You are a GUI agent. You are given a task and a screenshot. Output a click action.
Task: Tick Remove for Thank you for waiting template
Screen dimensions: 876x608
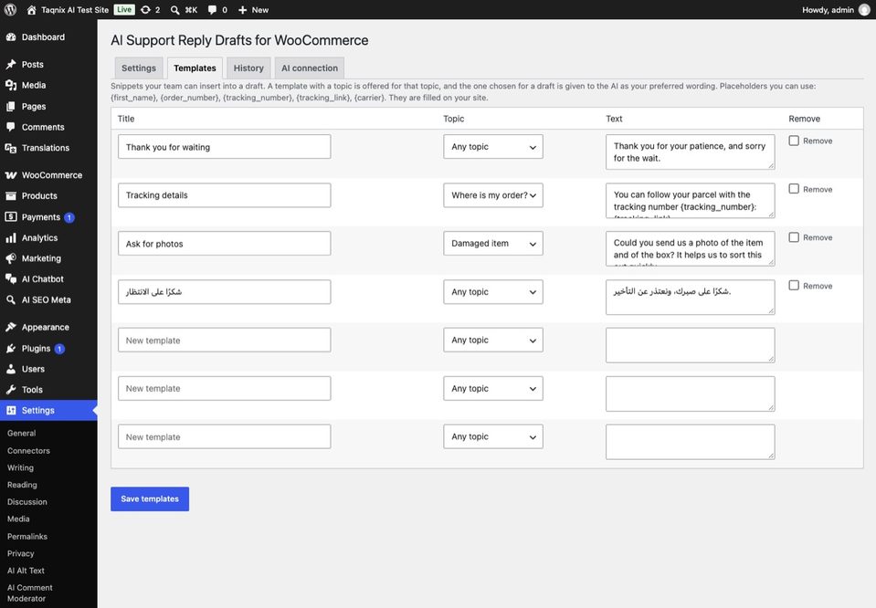coord(794,141)
